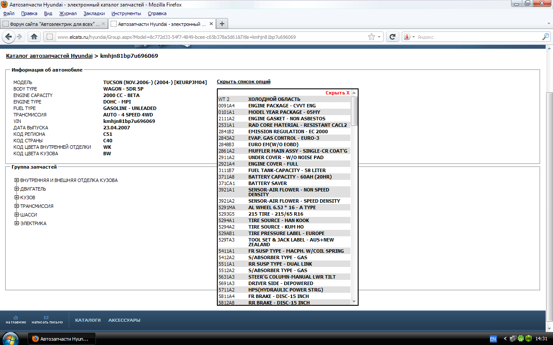Open the АКСЕССУАРЫ footer link
553x345 pixels.
(124, 320)
